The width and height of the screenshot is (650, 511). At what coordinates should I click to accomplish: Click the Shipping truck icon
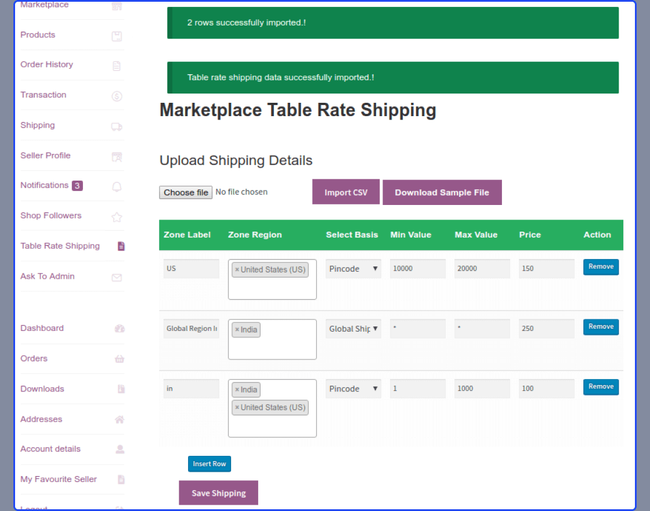click(x=118, y=125)
